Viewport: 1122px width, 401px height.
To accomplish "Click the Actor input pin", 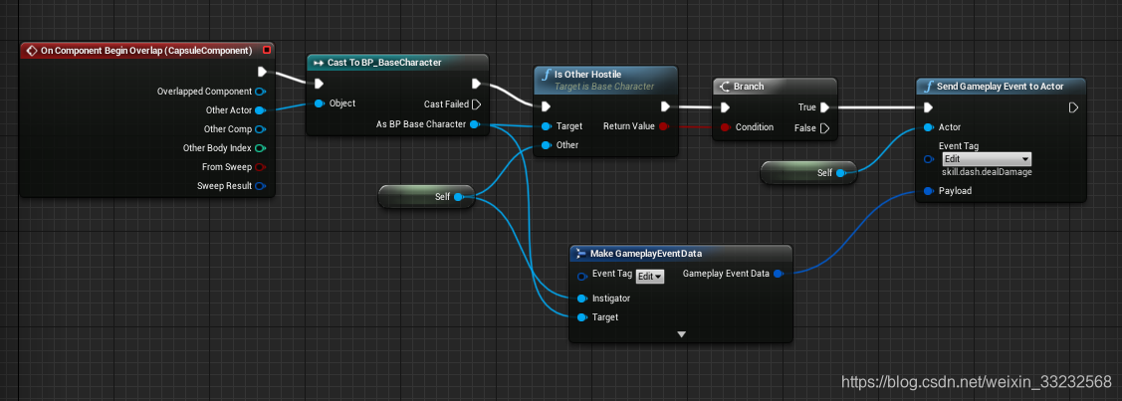I will coord(928,127).
